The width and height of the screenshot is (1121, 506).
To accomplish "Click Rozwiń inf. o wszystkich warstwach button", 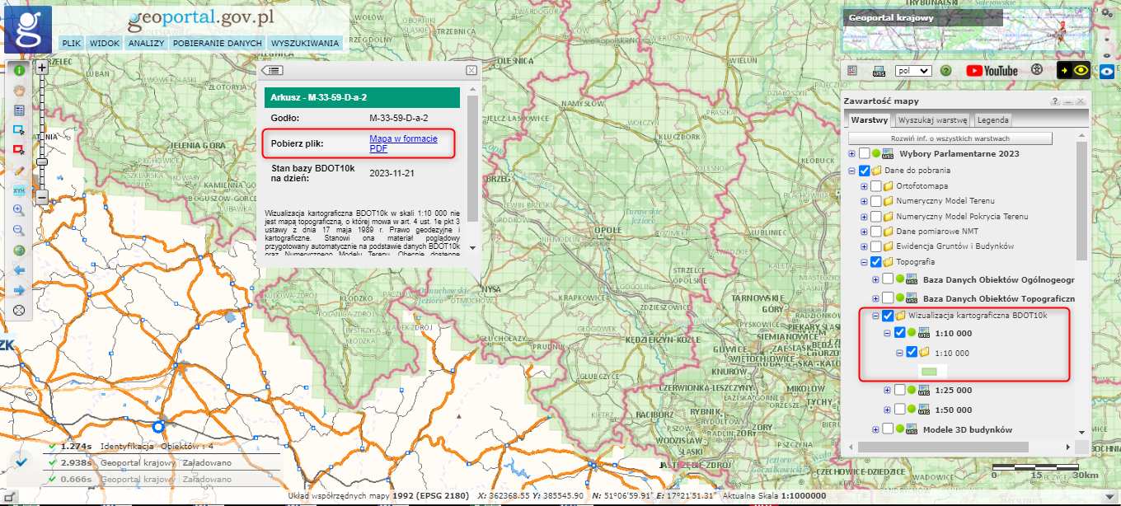I will click(950, 138).
